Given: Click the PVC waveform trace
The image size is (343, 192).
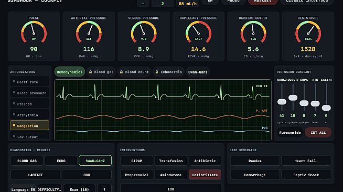Looking at the screenshot, I should [x=163, y=131].
